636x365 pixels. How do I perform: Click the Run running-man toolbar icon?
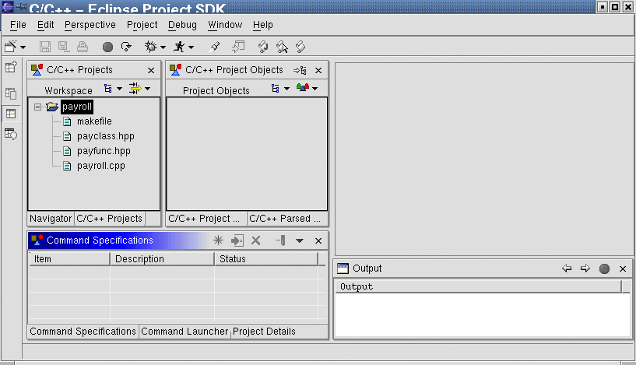[179, 47]
